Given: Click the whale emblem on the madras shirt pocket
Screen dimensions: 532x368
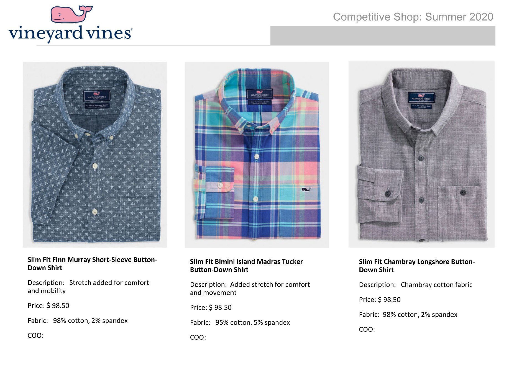Looking at the screenshot, I should [x=306, y=189].
